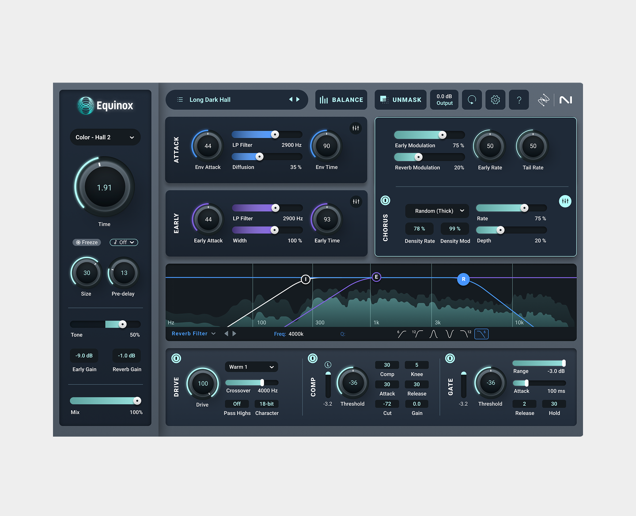Image resolution: width=636 pixels, height=516 pixels.
Task: Click the Gate Range slider handle
Action: coord(564,363)
